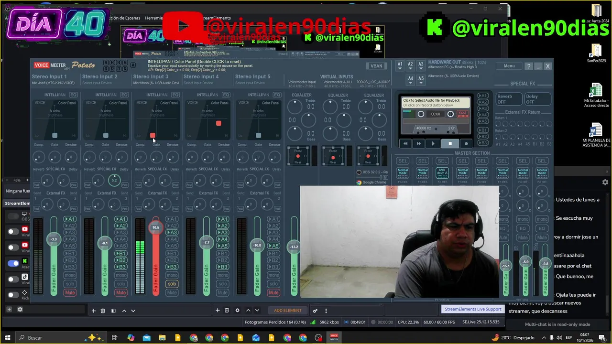Open the SanFer2025 zipped folder
Screen dimensions: 612x344
(596, 54)
